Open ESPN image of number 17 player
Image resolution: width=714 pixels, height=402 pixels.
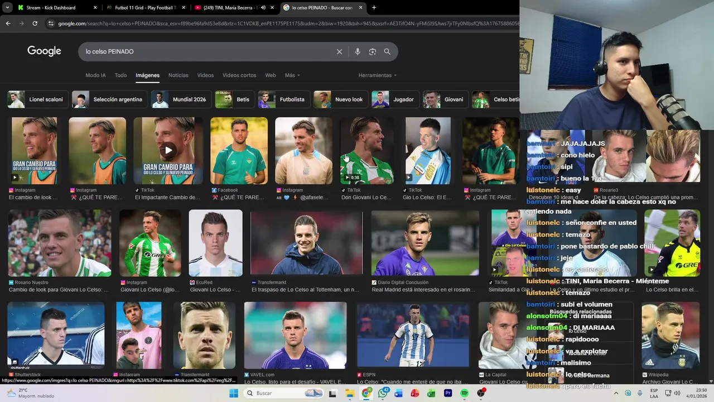click(x=413, y=336)
